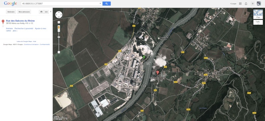Image resolution: width=265 pixels, height=121 pixels.
Task: Open the notifications bell
Action: [246, 4]
